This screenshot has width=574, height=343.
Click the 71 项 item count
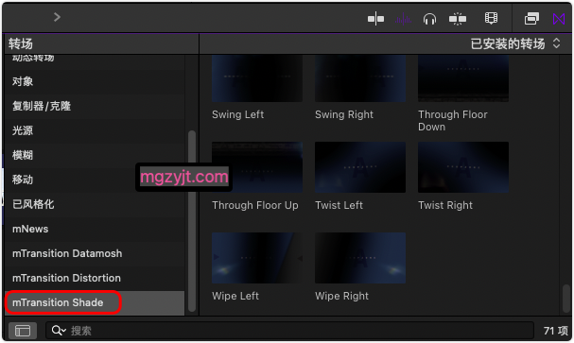coord(555,331)
